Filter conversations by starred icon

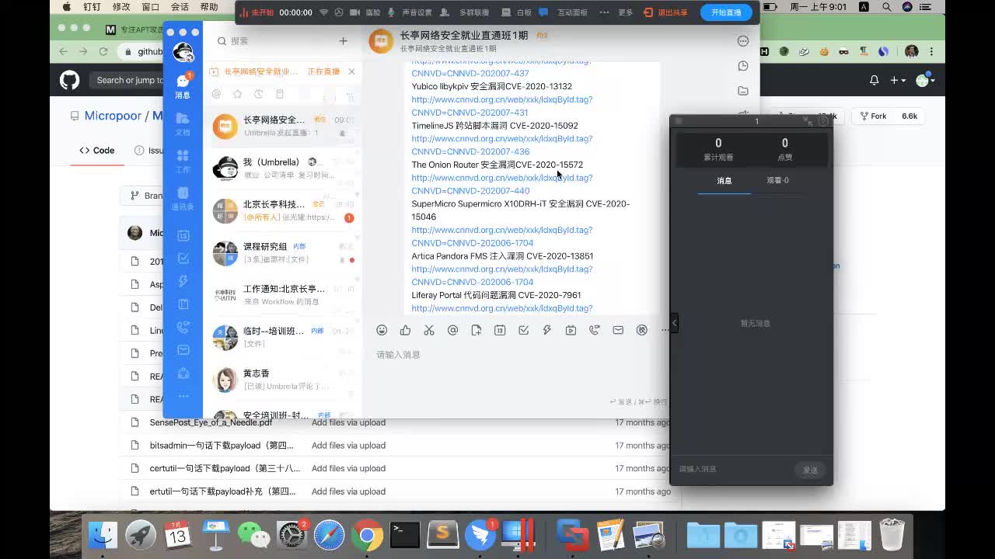[237, 94]
